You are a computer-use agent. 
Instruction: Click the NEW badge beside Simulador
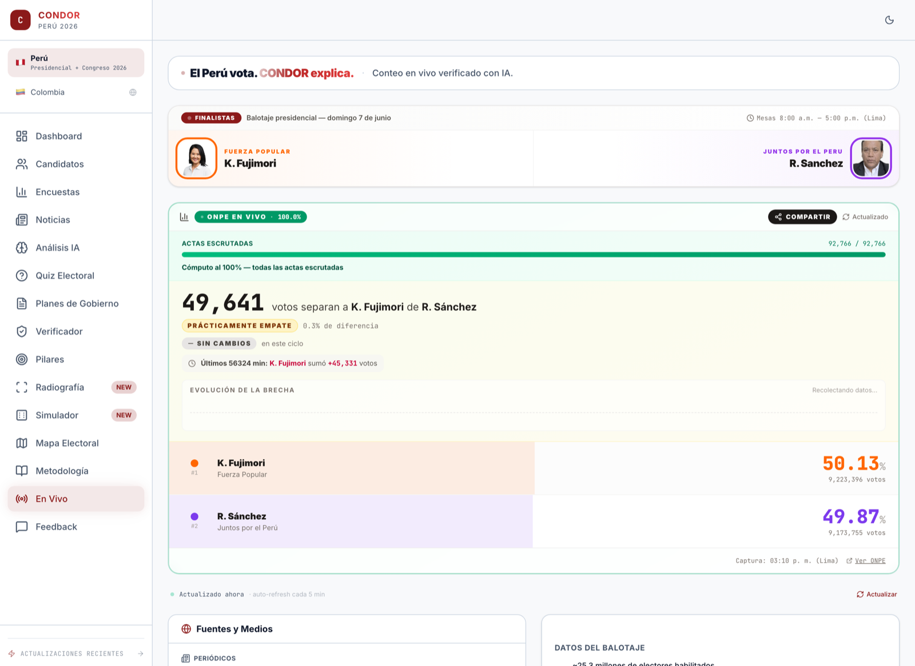coord(124,415)
